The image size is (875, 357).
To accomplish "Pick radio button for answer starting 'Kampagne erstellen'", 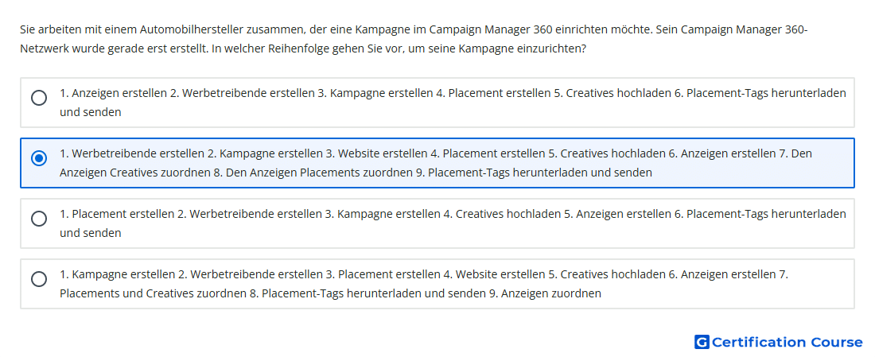I will pyautogui.click(x=39, y=279).
